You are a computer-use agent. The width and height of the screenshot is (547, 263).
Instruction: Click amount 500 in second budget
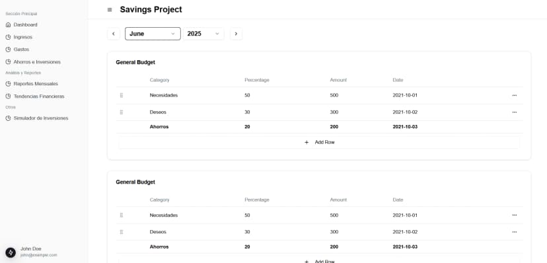point(334,215)
